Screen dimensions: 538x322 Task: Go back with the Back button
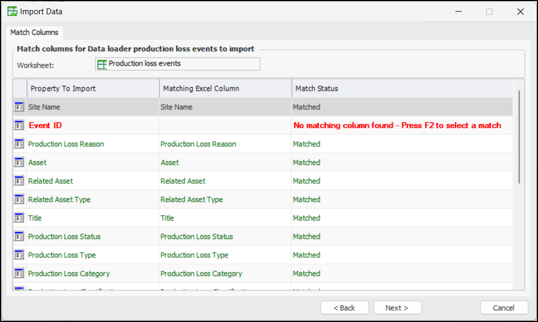345,308
